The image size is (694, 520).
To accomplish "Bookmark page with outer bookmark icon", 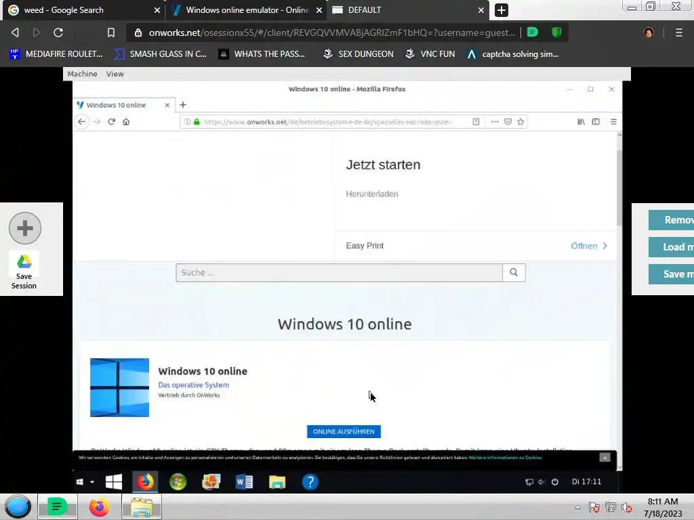I will point(111,32).
